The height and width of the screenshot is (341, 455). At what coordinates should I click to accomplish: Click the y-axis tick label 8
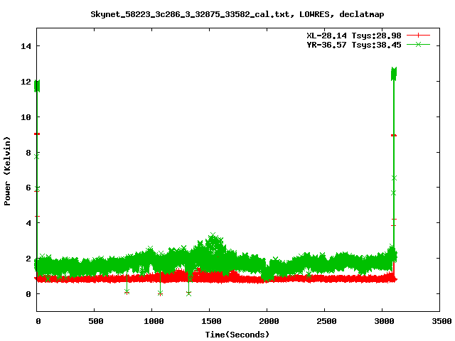[28, 153]
